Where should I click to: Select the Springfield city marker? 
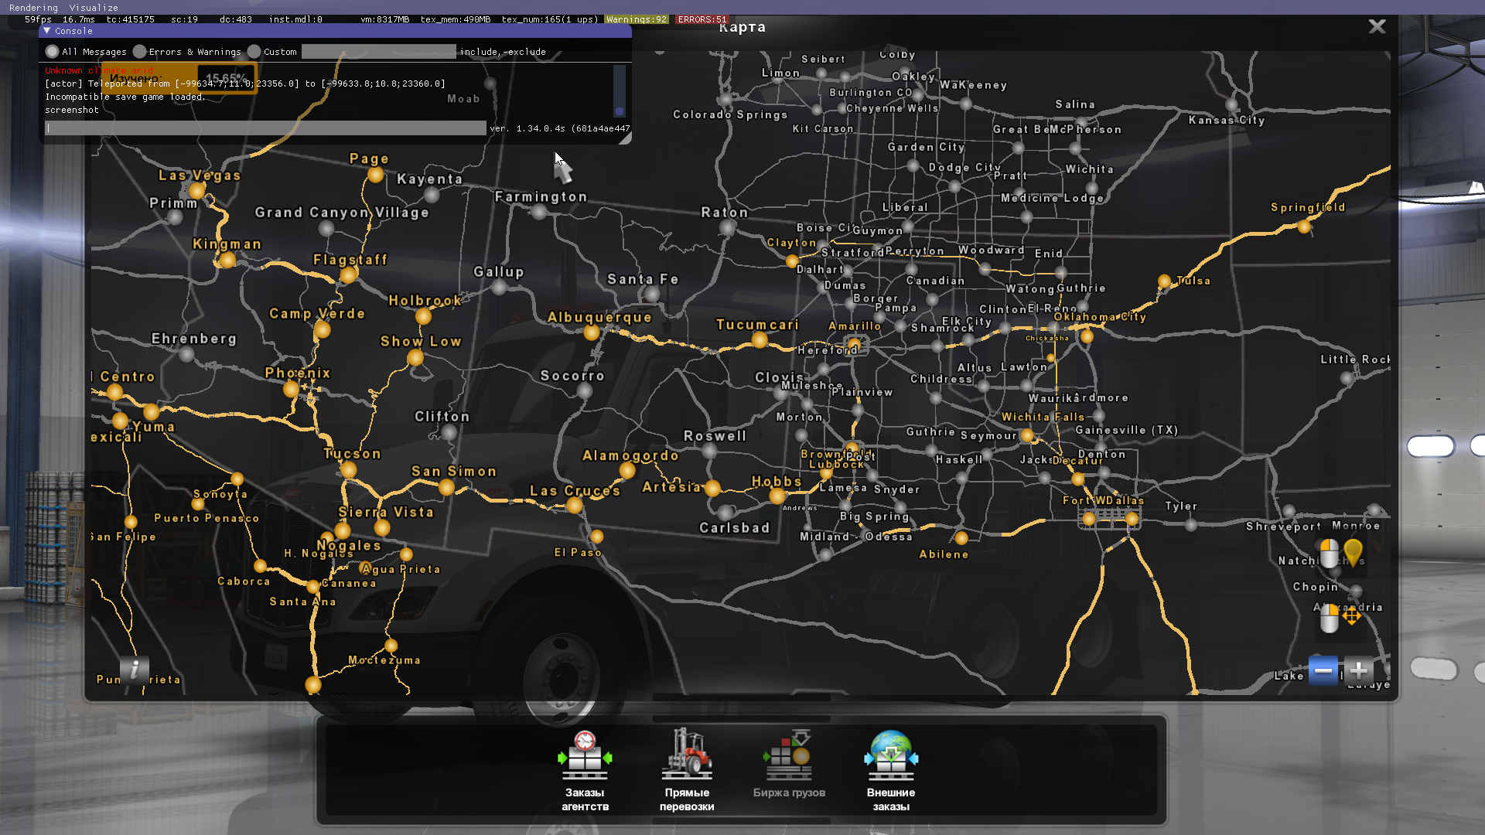(x=1305, y=227)
